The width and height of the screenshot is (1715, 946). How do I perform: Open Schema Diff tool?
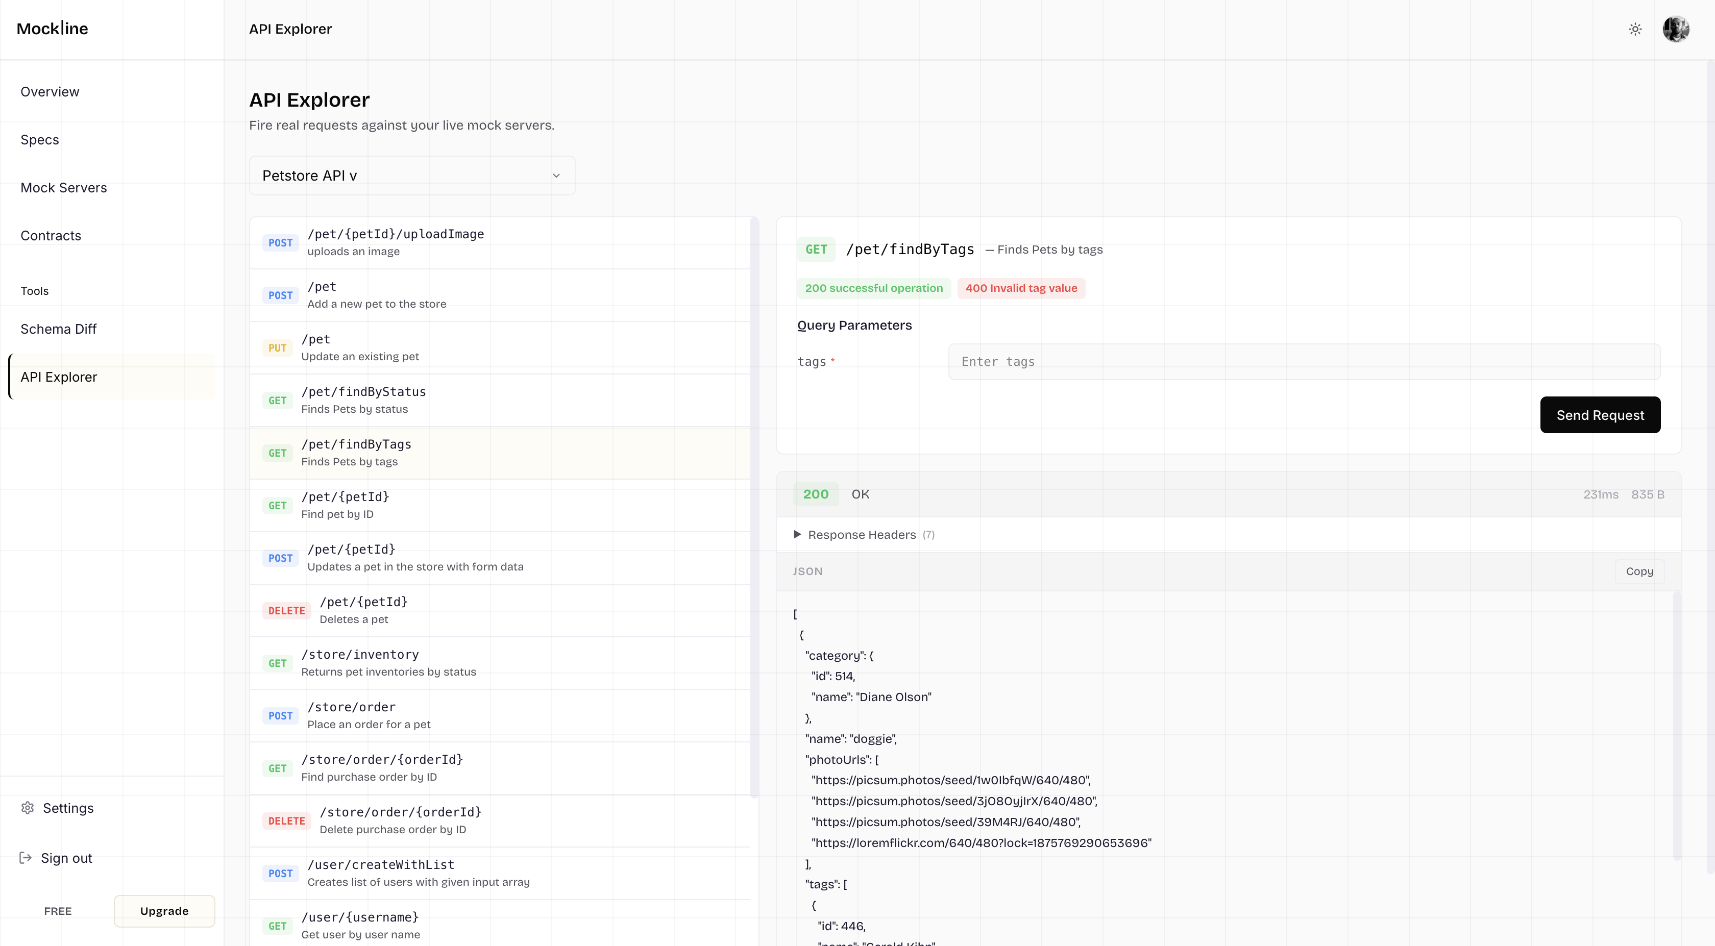point(59,329)
